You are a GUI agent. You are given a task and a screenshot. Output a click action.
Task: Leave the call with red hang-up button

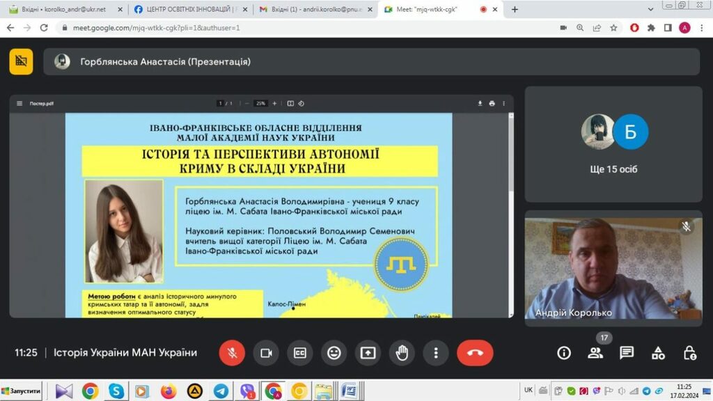[475, 353]
